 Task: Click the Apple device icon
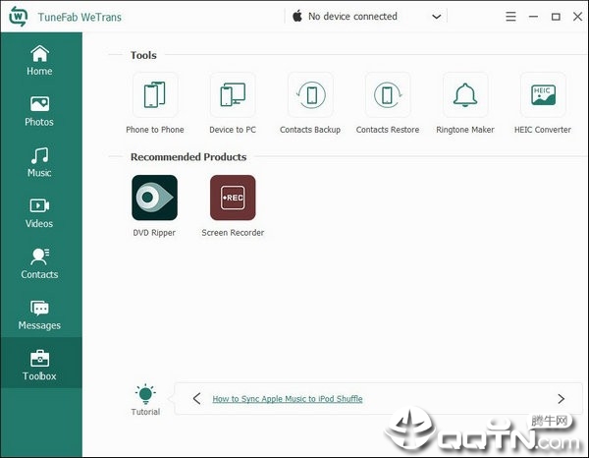point(297,16)
